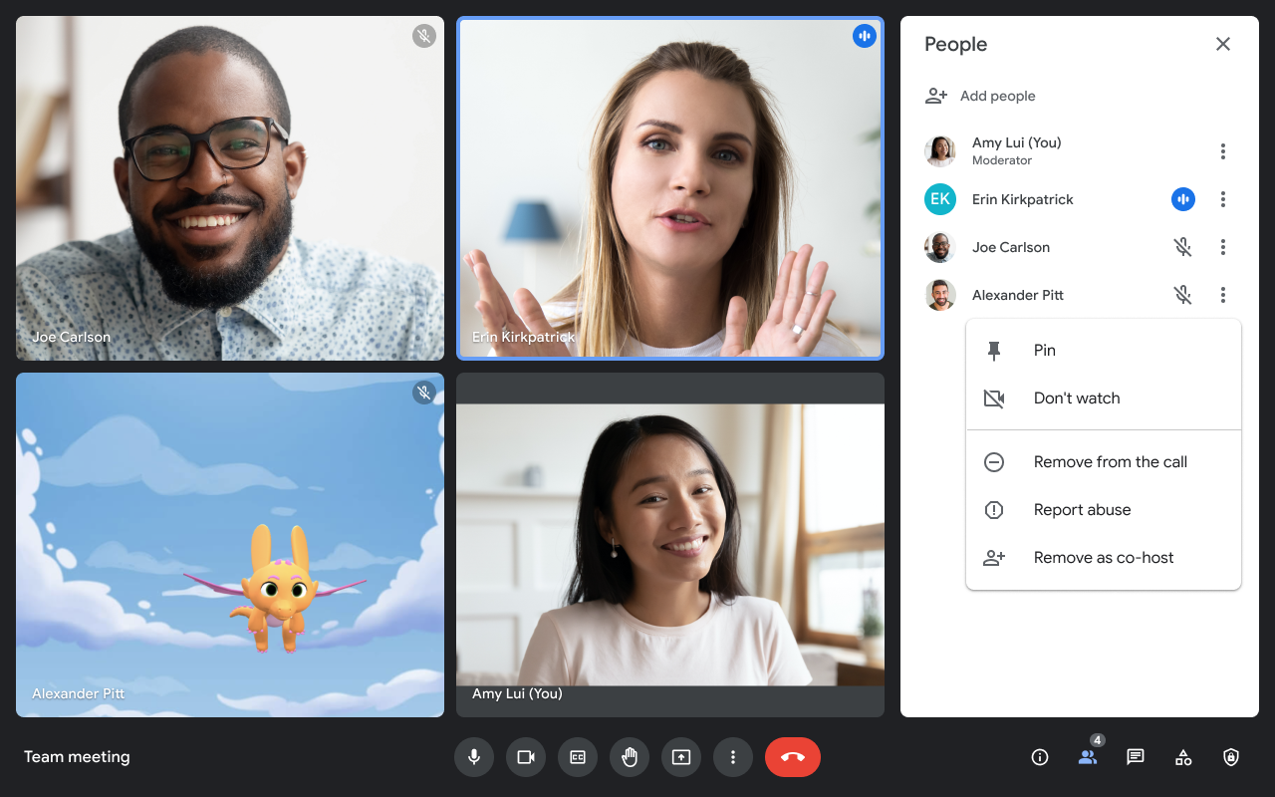The image size is (1275, 797).
Task: Unmute Joe Carlson from the People panel
Action: [1182, 247]
